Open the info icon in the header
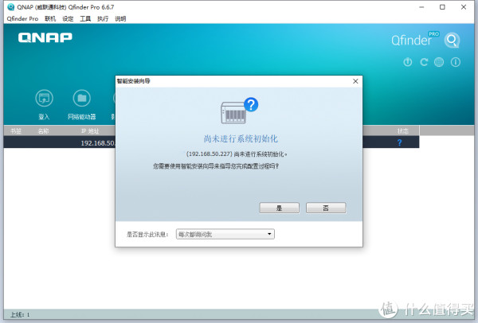This screenshot has height=323, width=478. (x=455, y=62)
